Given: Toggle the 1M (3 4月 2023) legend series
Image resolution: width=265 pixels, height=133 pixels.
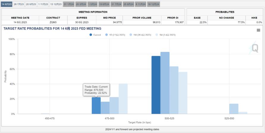Looking at the screenshot, I should (x=165, y=35).
